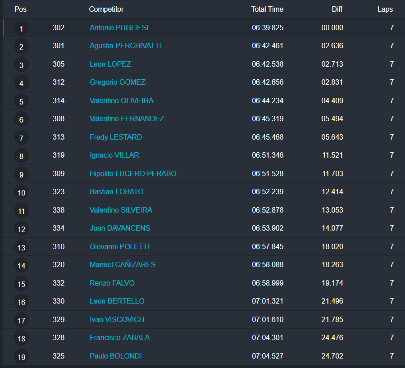The image size is (405, 368).
Task: Select car number 338 in Silveira's row
Action: [x=59, y=210]
